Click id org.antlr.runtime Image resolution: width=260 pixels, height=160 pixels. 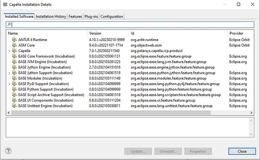145,40
